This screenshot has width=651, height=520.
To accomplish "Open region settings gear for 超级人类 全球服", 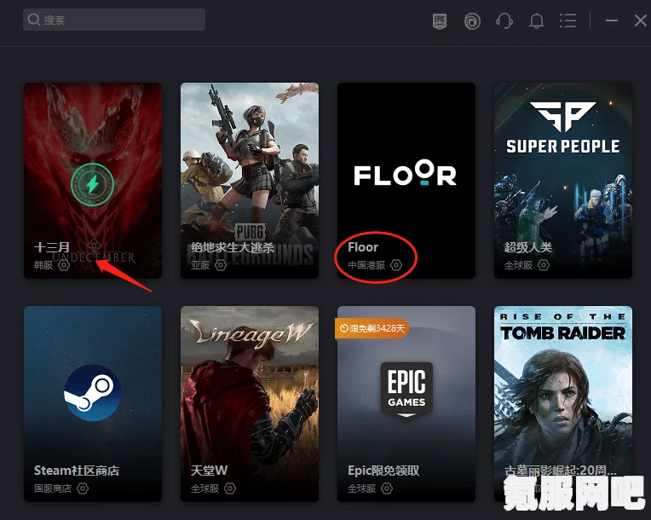I will tap(544, 265).
